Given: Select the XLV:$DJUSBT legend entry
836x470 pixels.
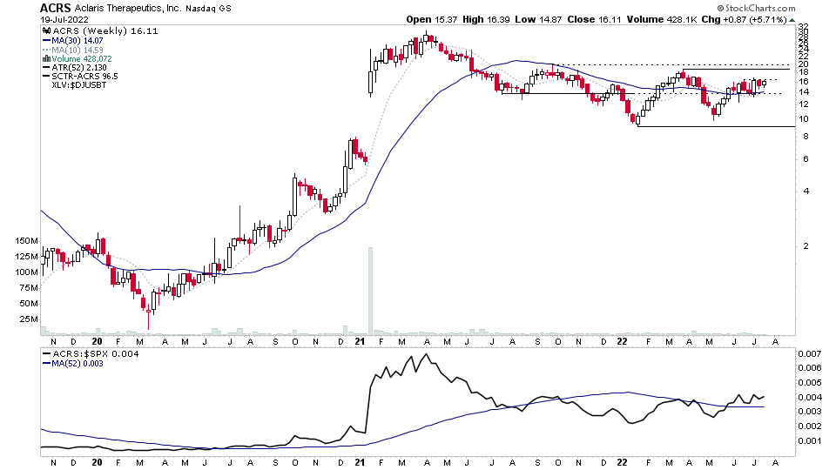Looking at the screenshot, I should [x=79, y=84].
